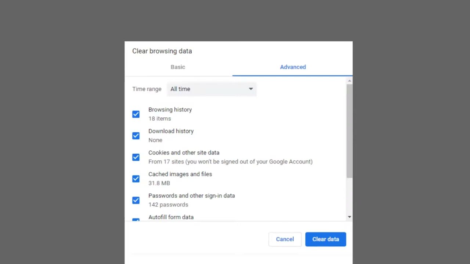Select the Advanced tab

pos(293,67)
